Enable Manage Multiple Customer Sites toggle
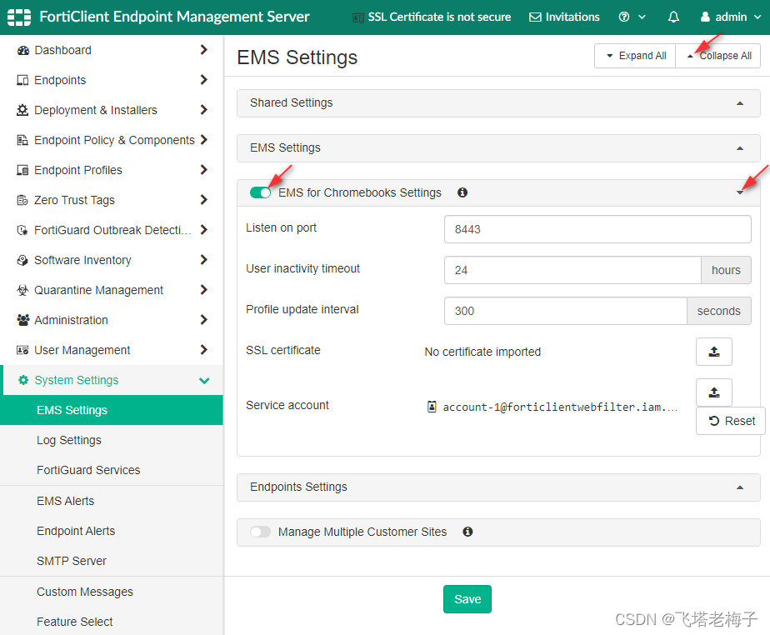The width and height of the screenshot is (770, 635). [260, 532]
